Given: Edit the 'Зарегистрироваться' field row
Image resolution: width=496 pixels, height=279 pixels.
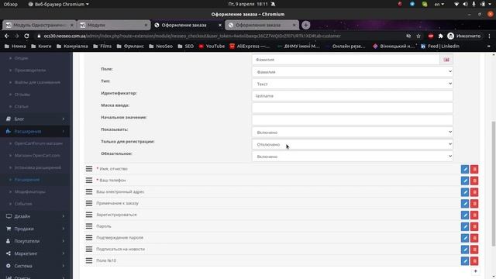Looking at the screenshot, I should pos(465,215).
